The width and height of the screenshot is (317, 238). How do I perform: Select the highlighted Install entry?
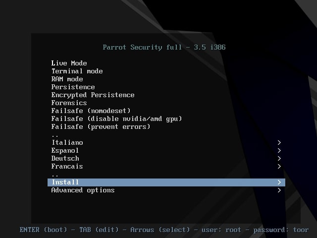[166, 182]
